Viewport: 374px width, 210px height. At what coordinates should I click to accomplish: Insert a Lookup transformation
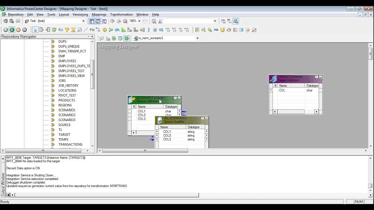tap(79, 30)
